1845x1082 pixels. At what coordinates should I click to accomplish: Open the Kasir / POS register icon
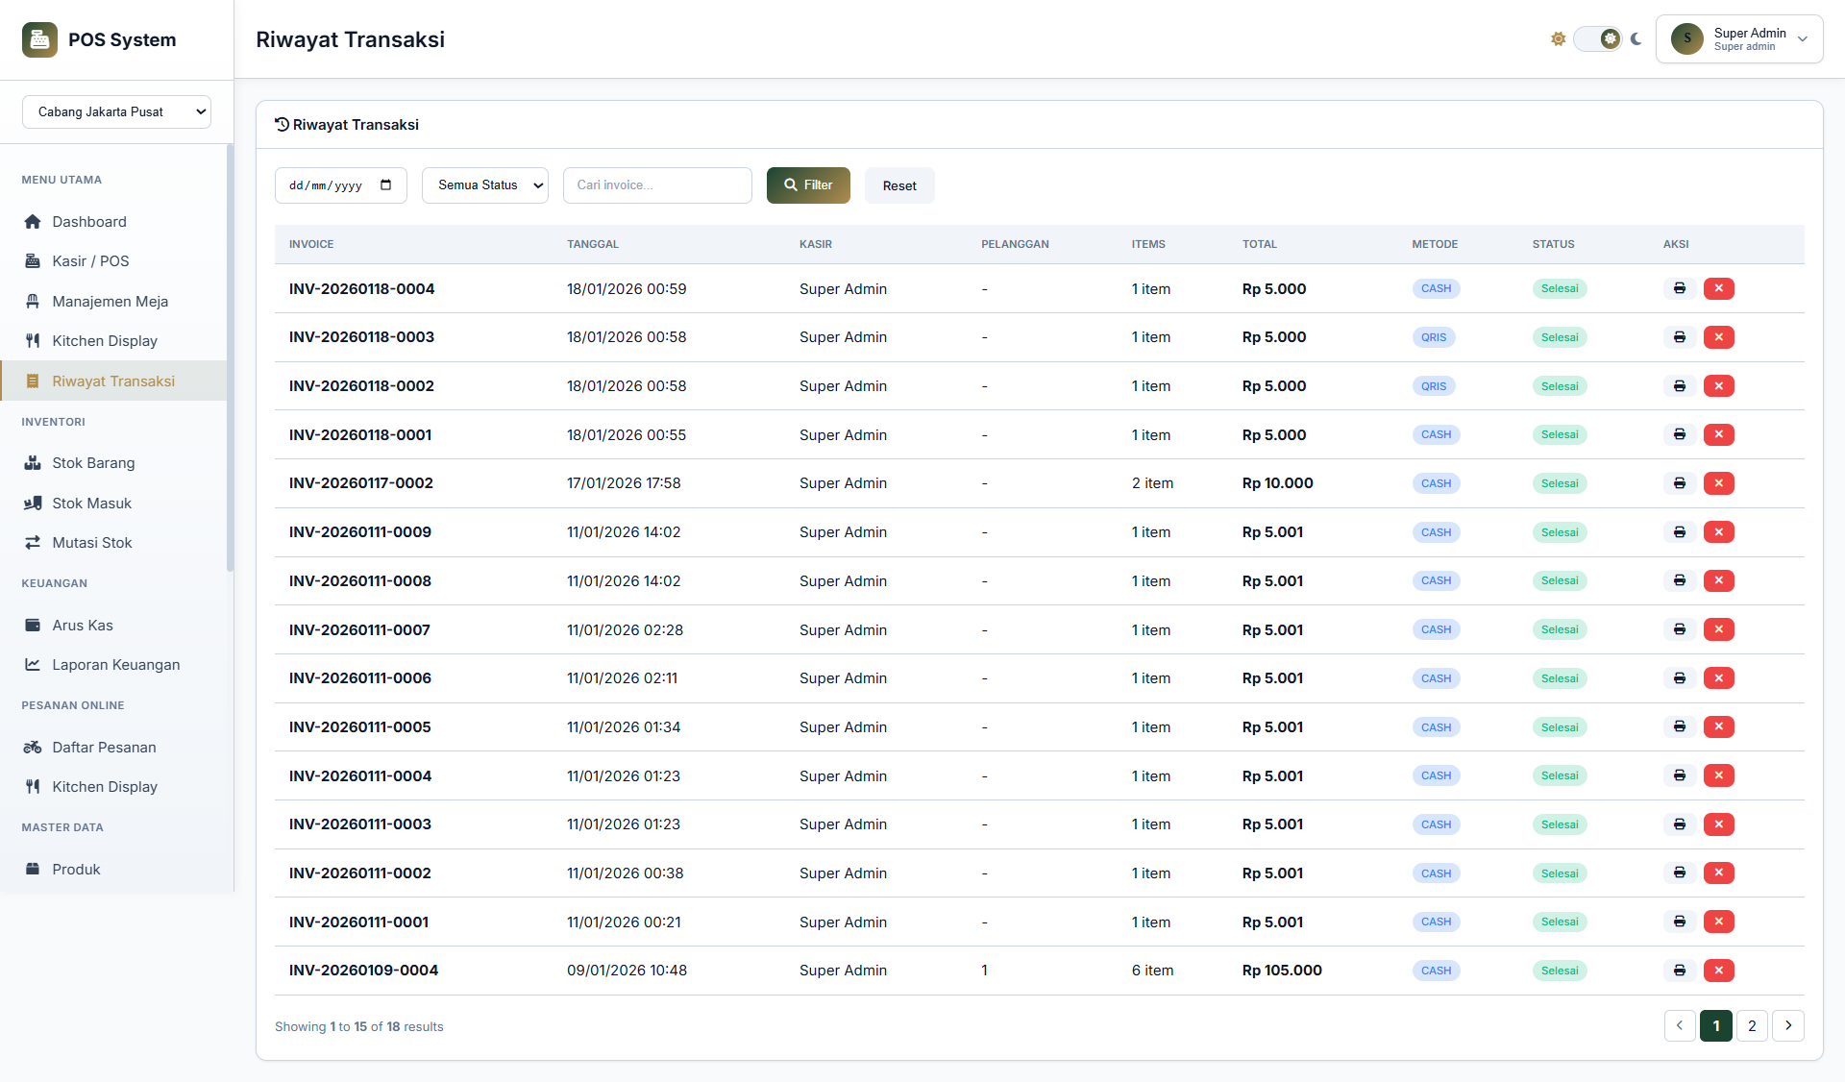click(x=33, y=260)
